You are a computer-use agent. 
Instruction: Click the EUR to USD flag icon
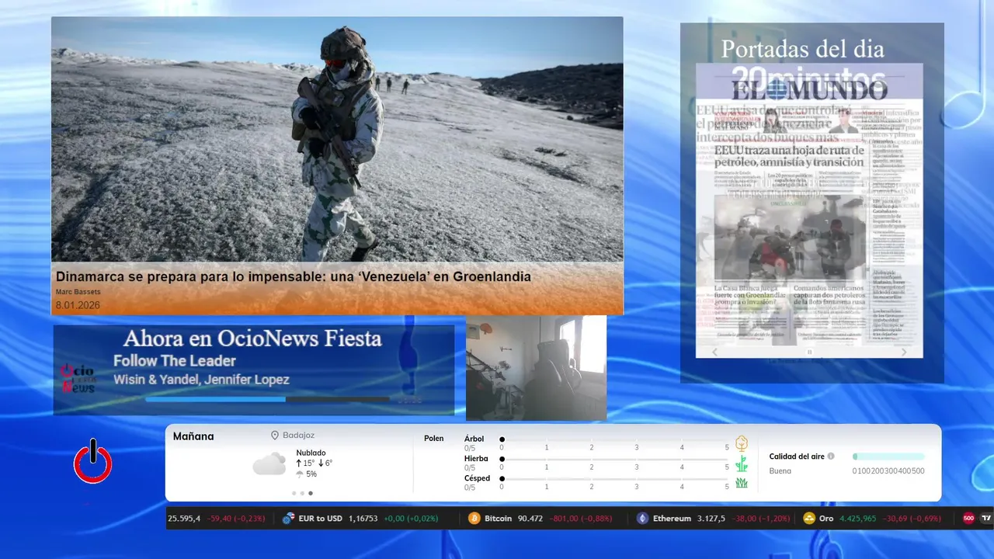[x=288, y=519]
